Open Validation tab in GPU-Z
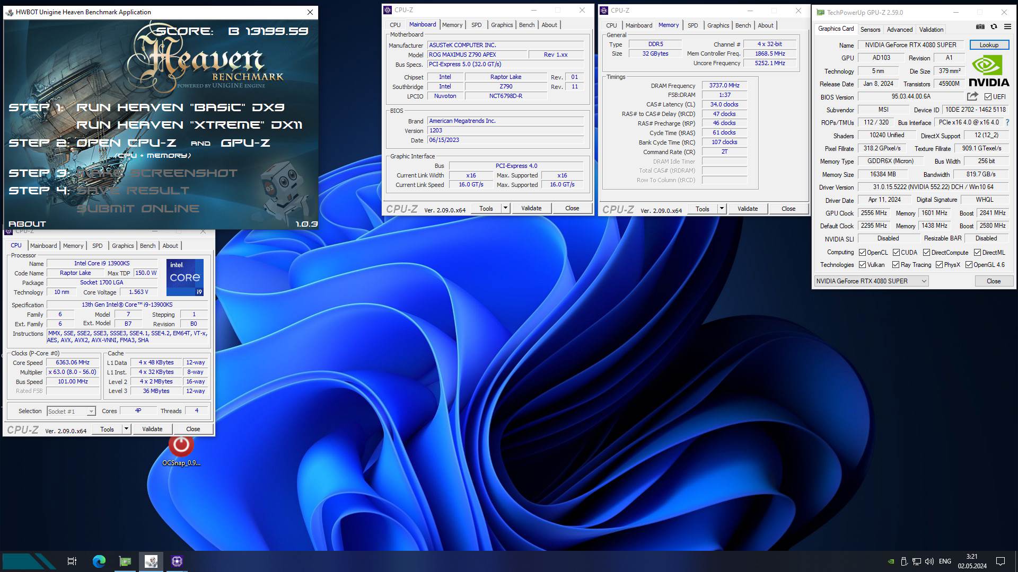The width and height of the screenshot is (1018, 572). (x=931, y=30)
